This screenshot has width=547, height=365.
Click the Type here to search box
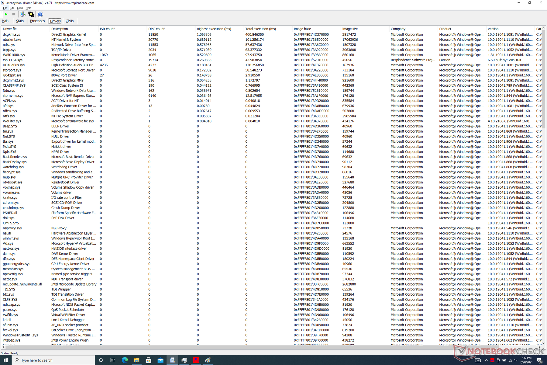[x=53, y=360]
